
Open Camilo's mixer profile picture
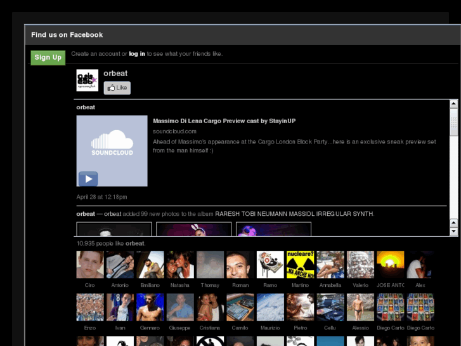tap(240, 307)
